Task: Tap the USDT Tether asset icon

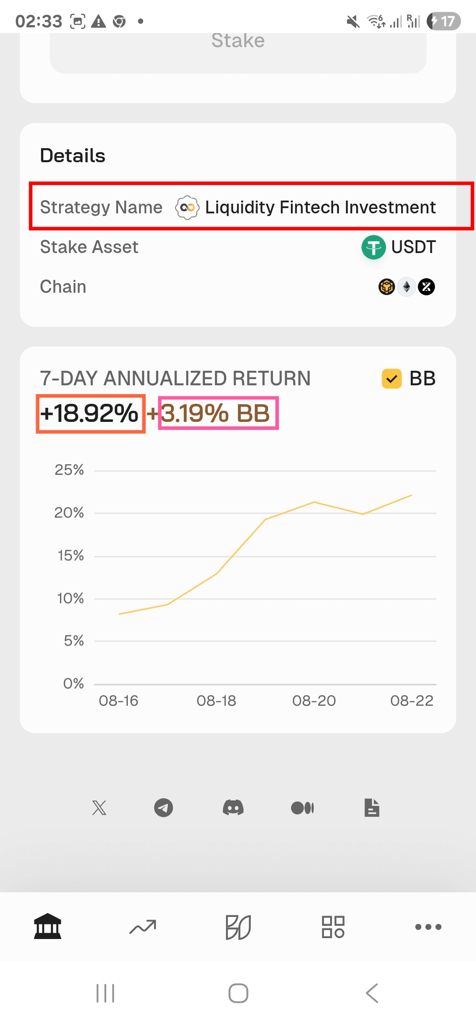Action: coord(373,247)
